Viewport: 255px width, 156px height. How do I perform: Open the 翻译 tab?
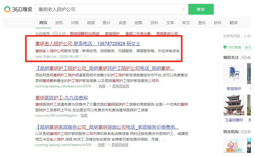click(x=234, y=23)
